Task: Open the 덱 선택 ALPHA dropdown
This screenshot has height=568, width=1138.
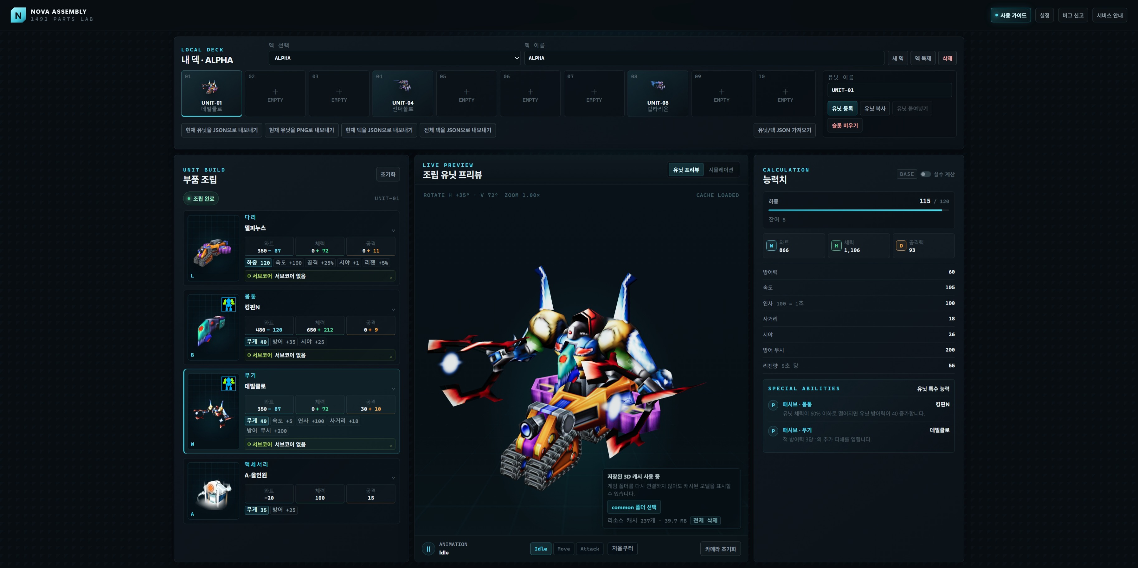Action: tap(395, 58)
